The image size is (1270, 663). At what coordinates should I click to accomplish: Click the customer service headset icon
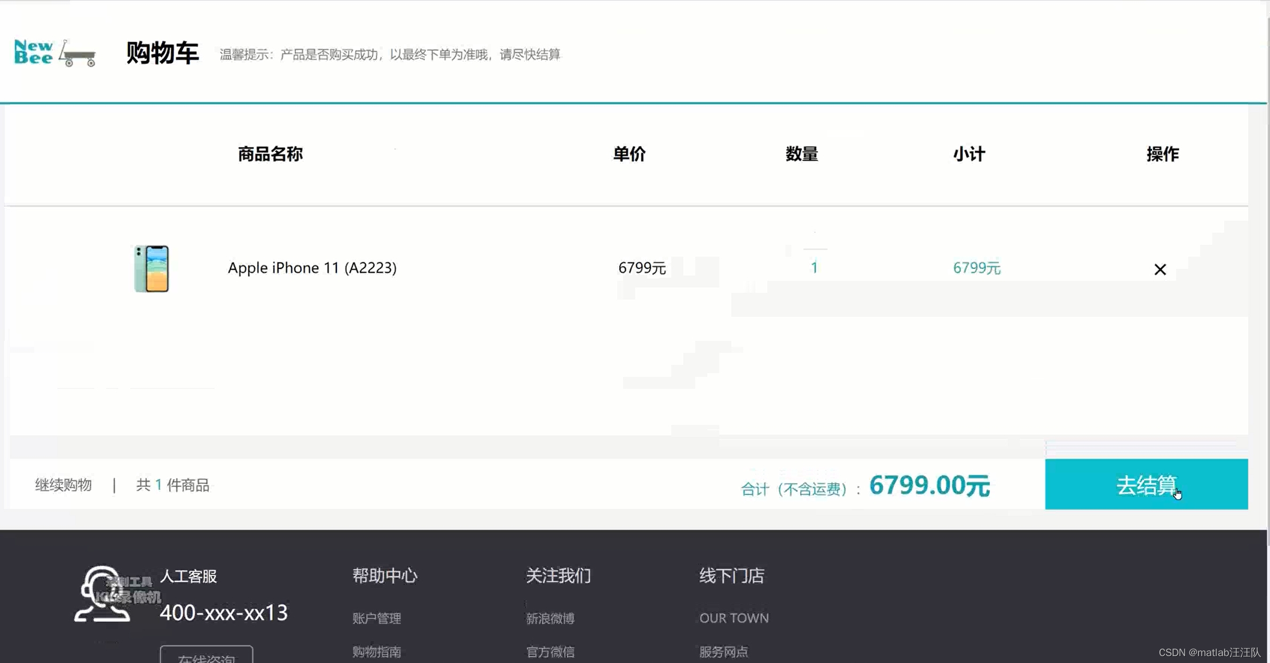(101, 594)
